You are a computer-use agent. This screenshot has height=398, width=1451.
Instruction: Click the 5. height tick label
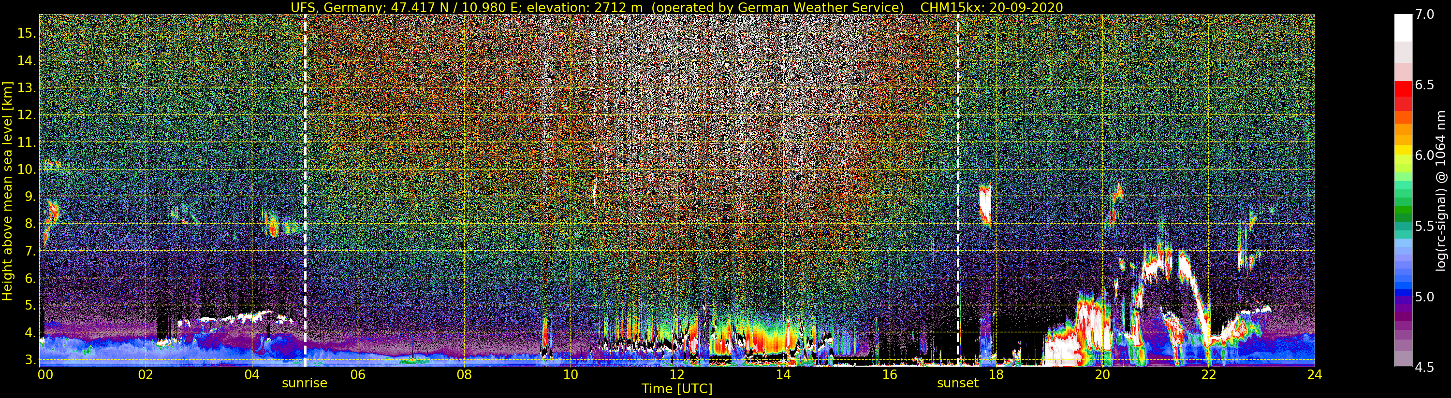[30, 306]
